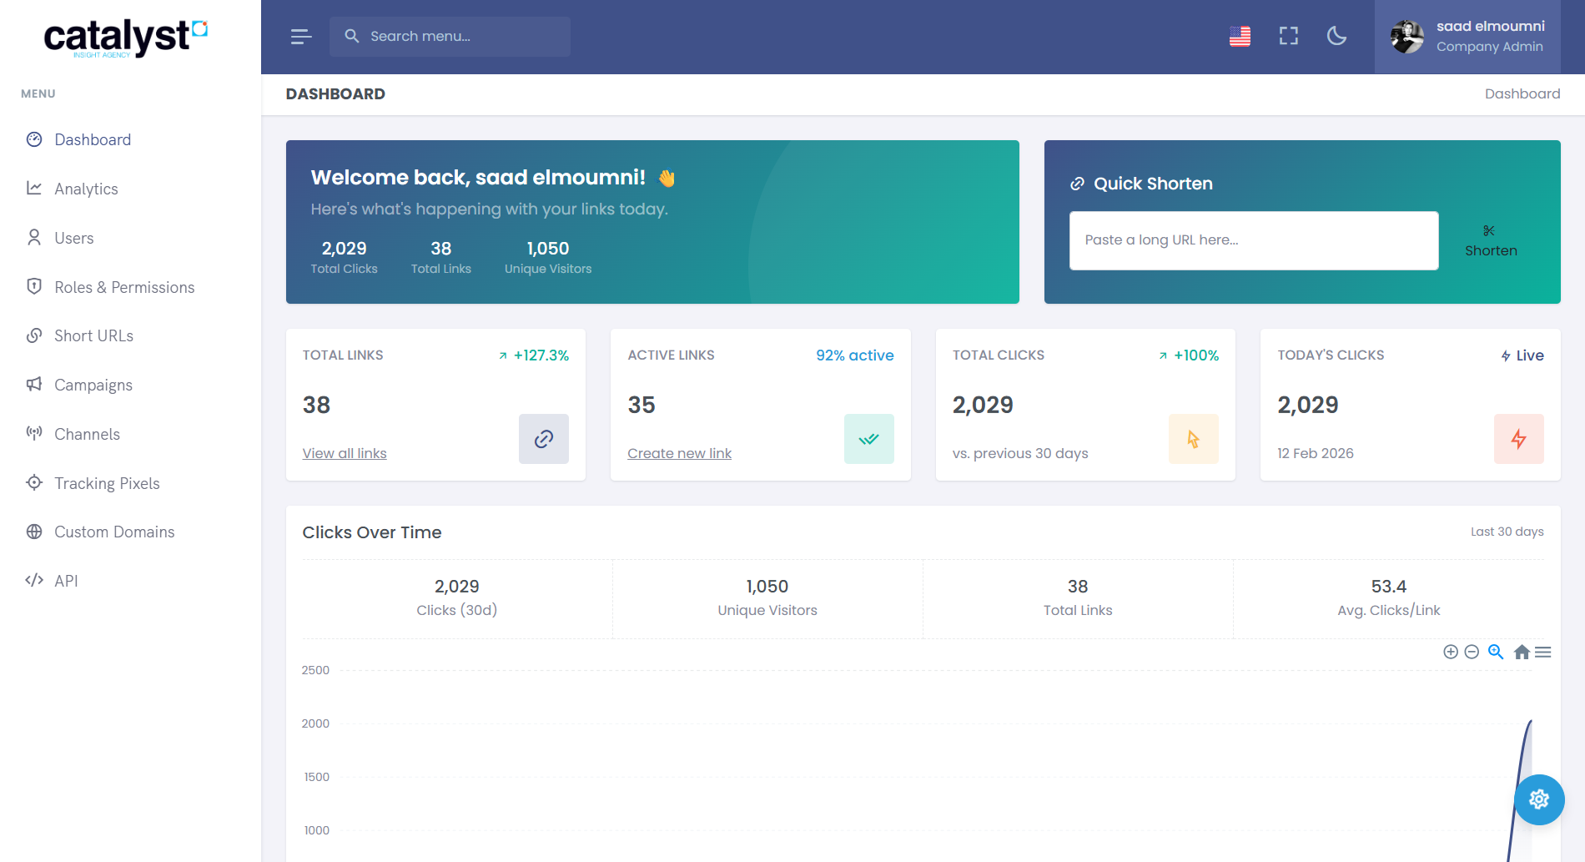Open Tracking Pixels from the sidebar

[107, 483]
